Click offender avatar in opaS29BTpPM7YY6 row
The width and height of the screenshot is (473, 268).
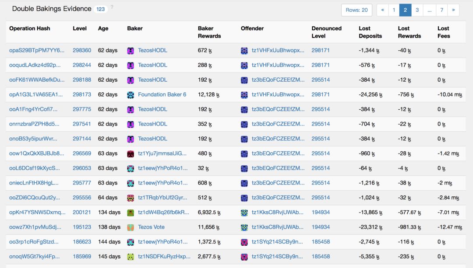coord(244,51)
